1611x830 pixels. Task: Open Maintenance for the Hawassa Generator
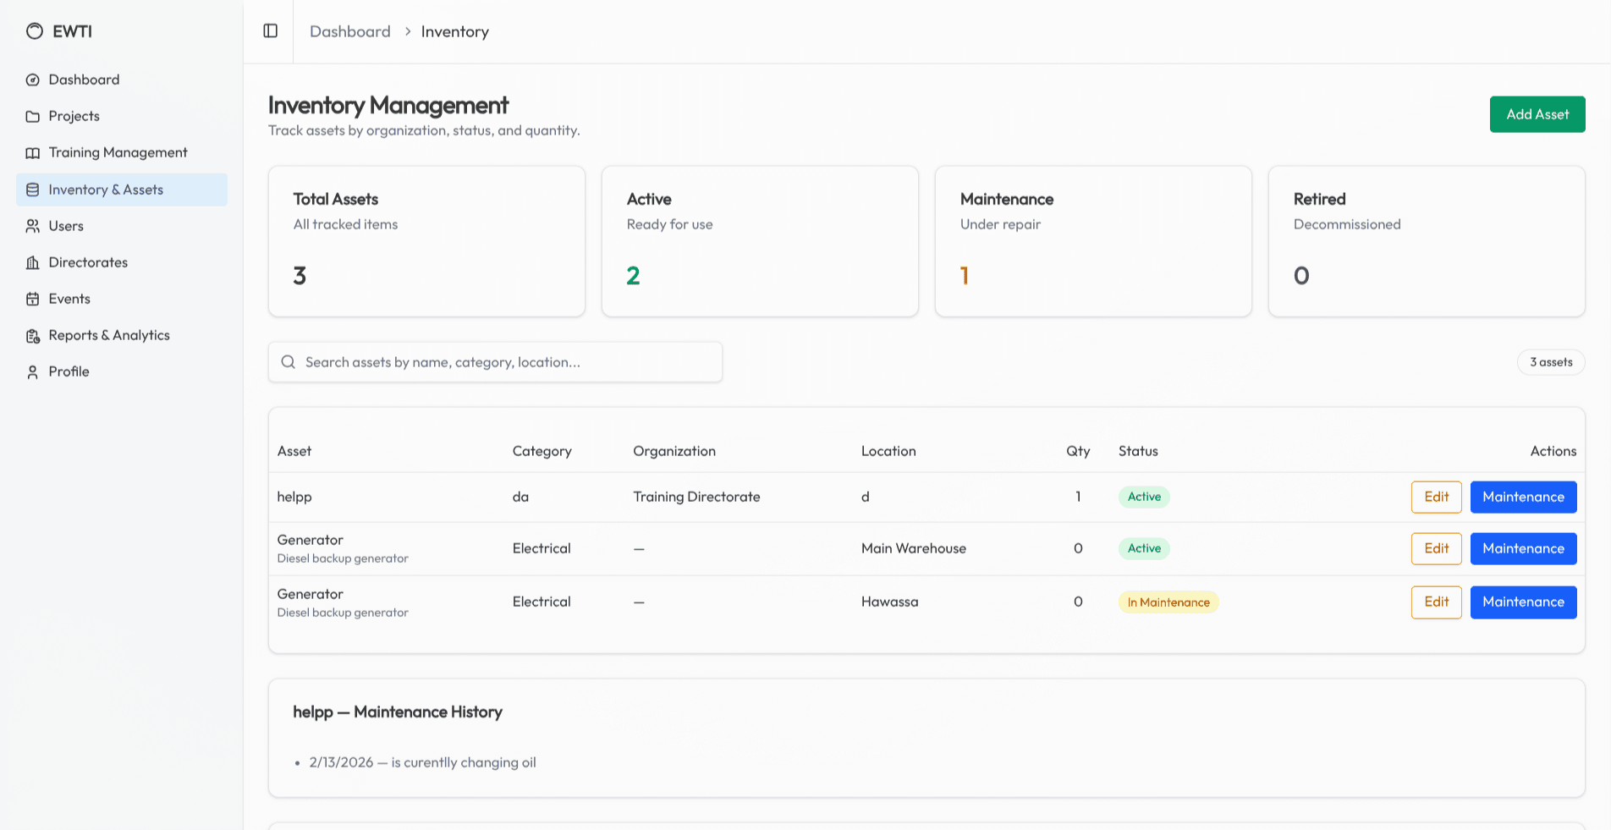(x=1523, y=602)
